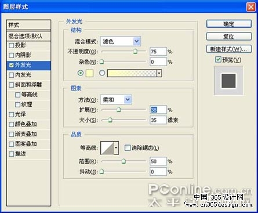Image resolution: width=258 pixels, height=213 pixels.
Task: Open the contour picker dropdown arrow
Action: 116,148
